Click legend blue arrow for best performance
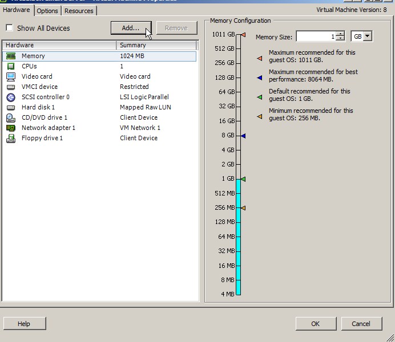 (x=260, y=78)
